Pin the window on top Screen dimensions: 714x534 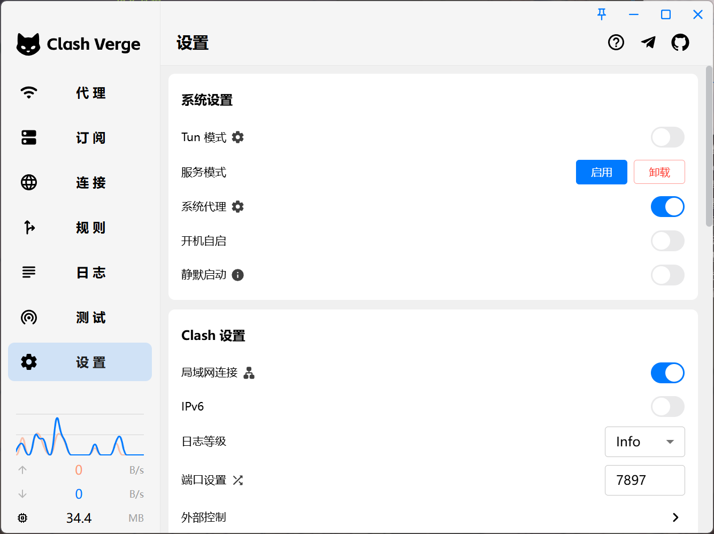[602, 14]
